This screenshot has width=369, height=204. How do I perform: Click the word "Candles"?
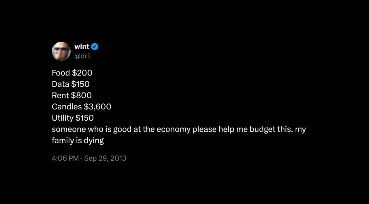[x=67, y=107]
